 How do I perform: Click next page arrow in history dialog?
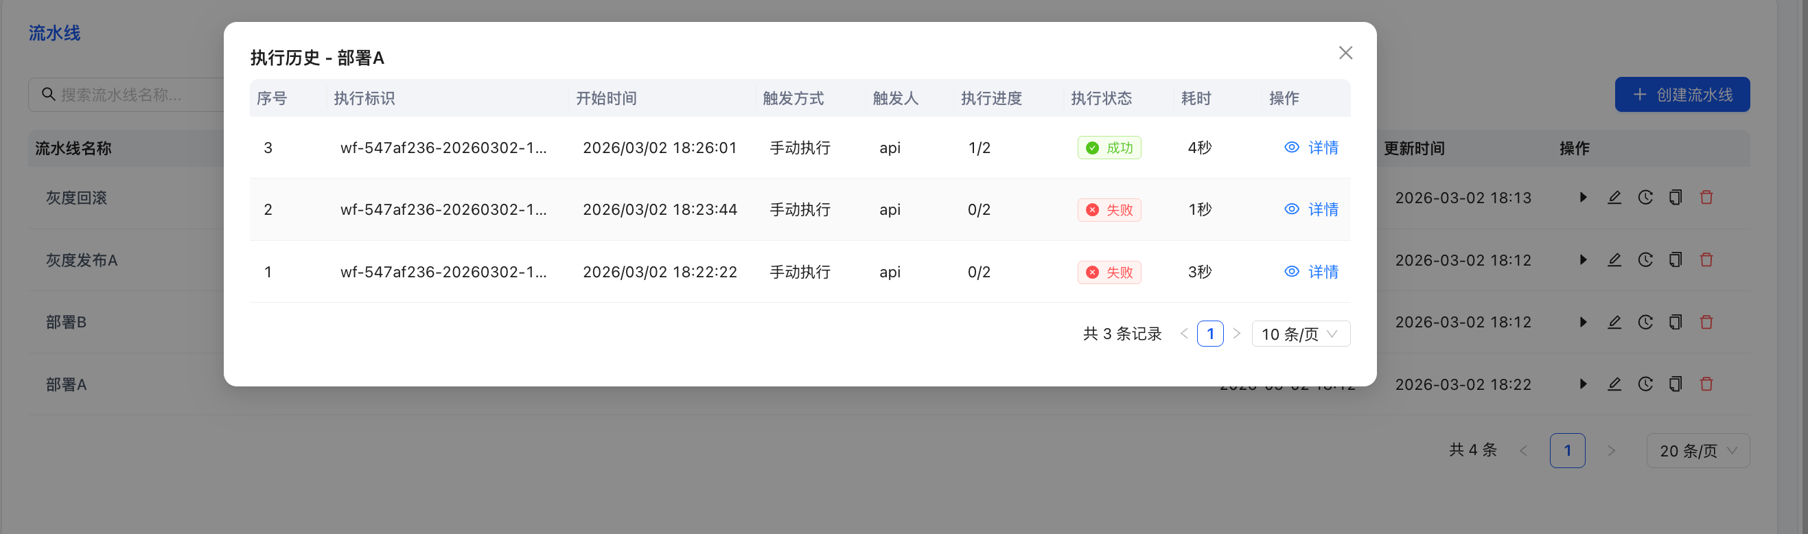click(1236, 334)
